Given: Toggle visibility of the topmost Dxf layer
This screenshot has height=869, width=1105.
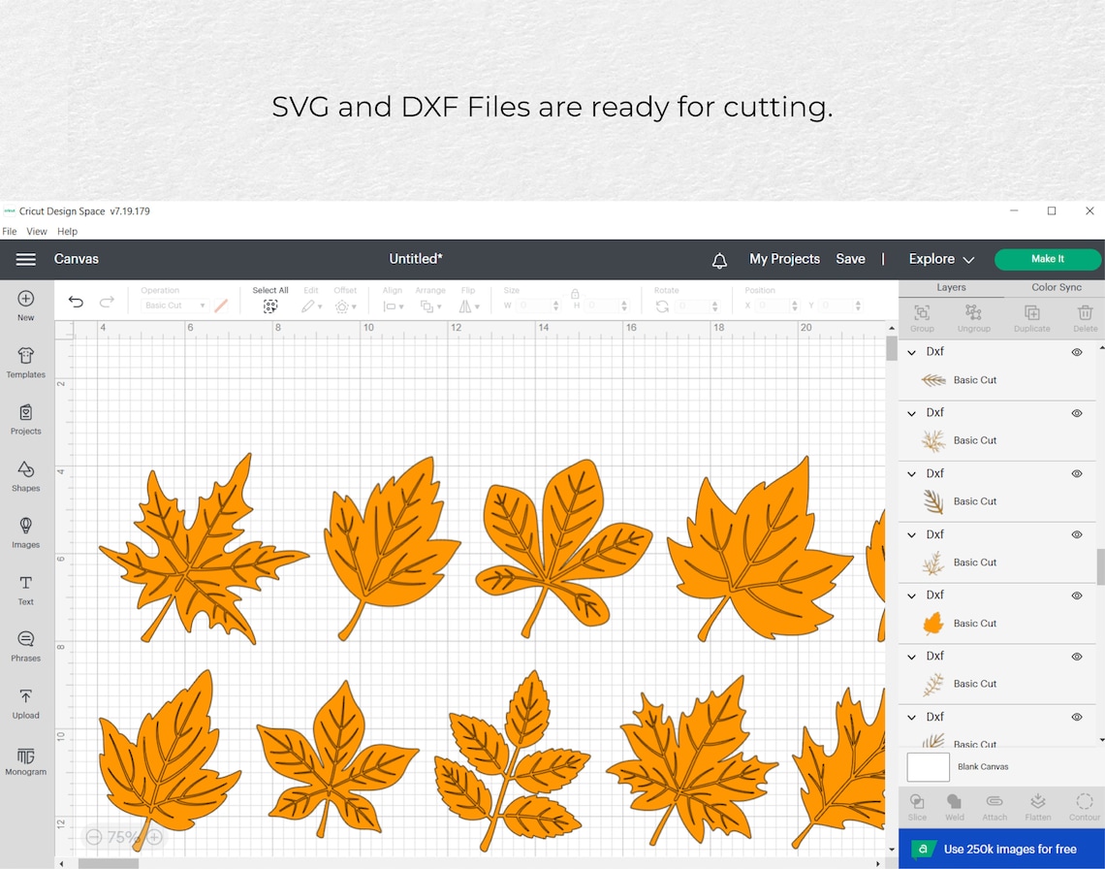Looking at the screenshot, I should [x=1076, y=352].
